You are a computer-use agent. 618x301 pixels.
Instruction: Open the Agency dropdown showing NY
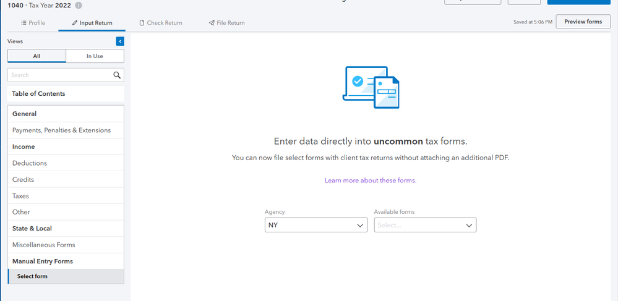click(315, 226)
